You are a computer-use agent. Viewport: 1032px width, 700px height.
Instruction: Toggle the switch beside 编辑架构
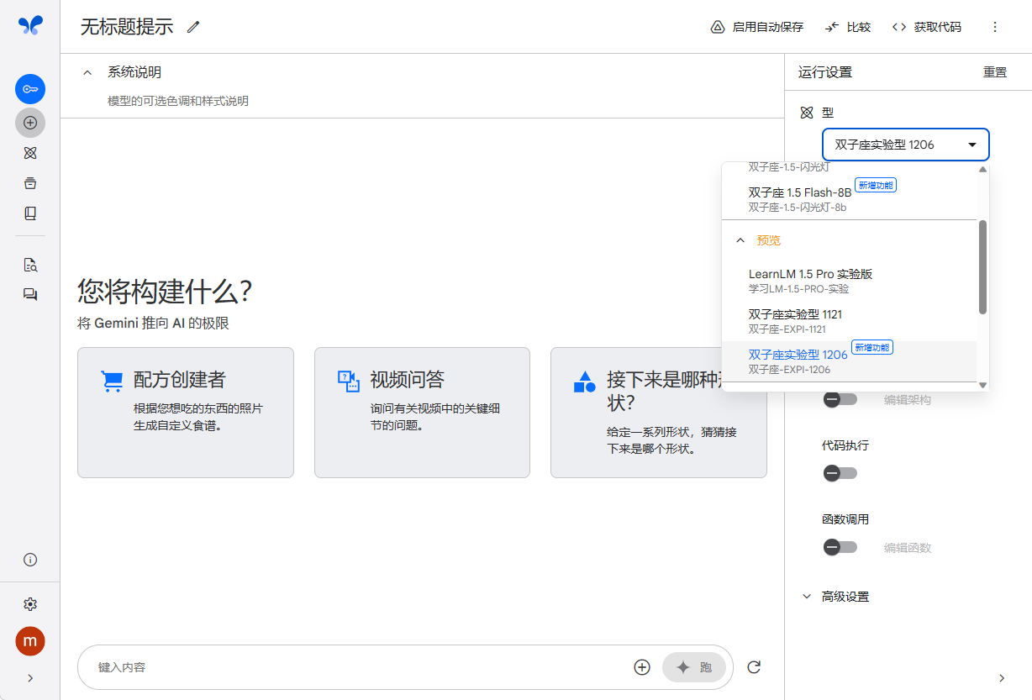pos(840,399)
